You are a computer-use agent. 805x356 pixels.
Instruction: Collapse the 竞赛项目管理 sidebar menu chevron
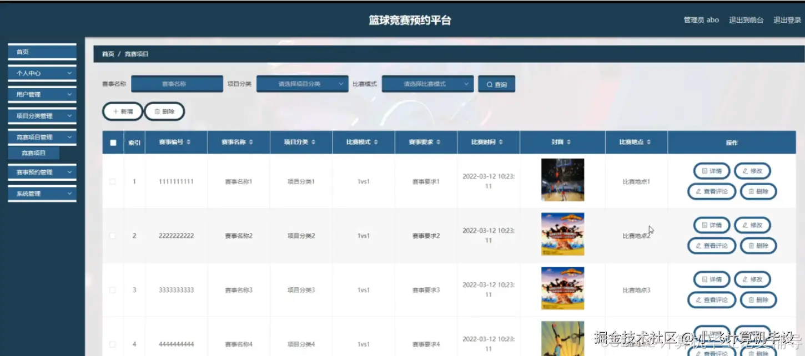point(69,137)
